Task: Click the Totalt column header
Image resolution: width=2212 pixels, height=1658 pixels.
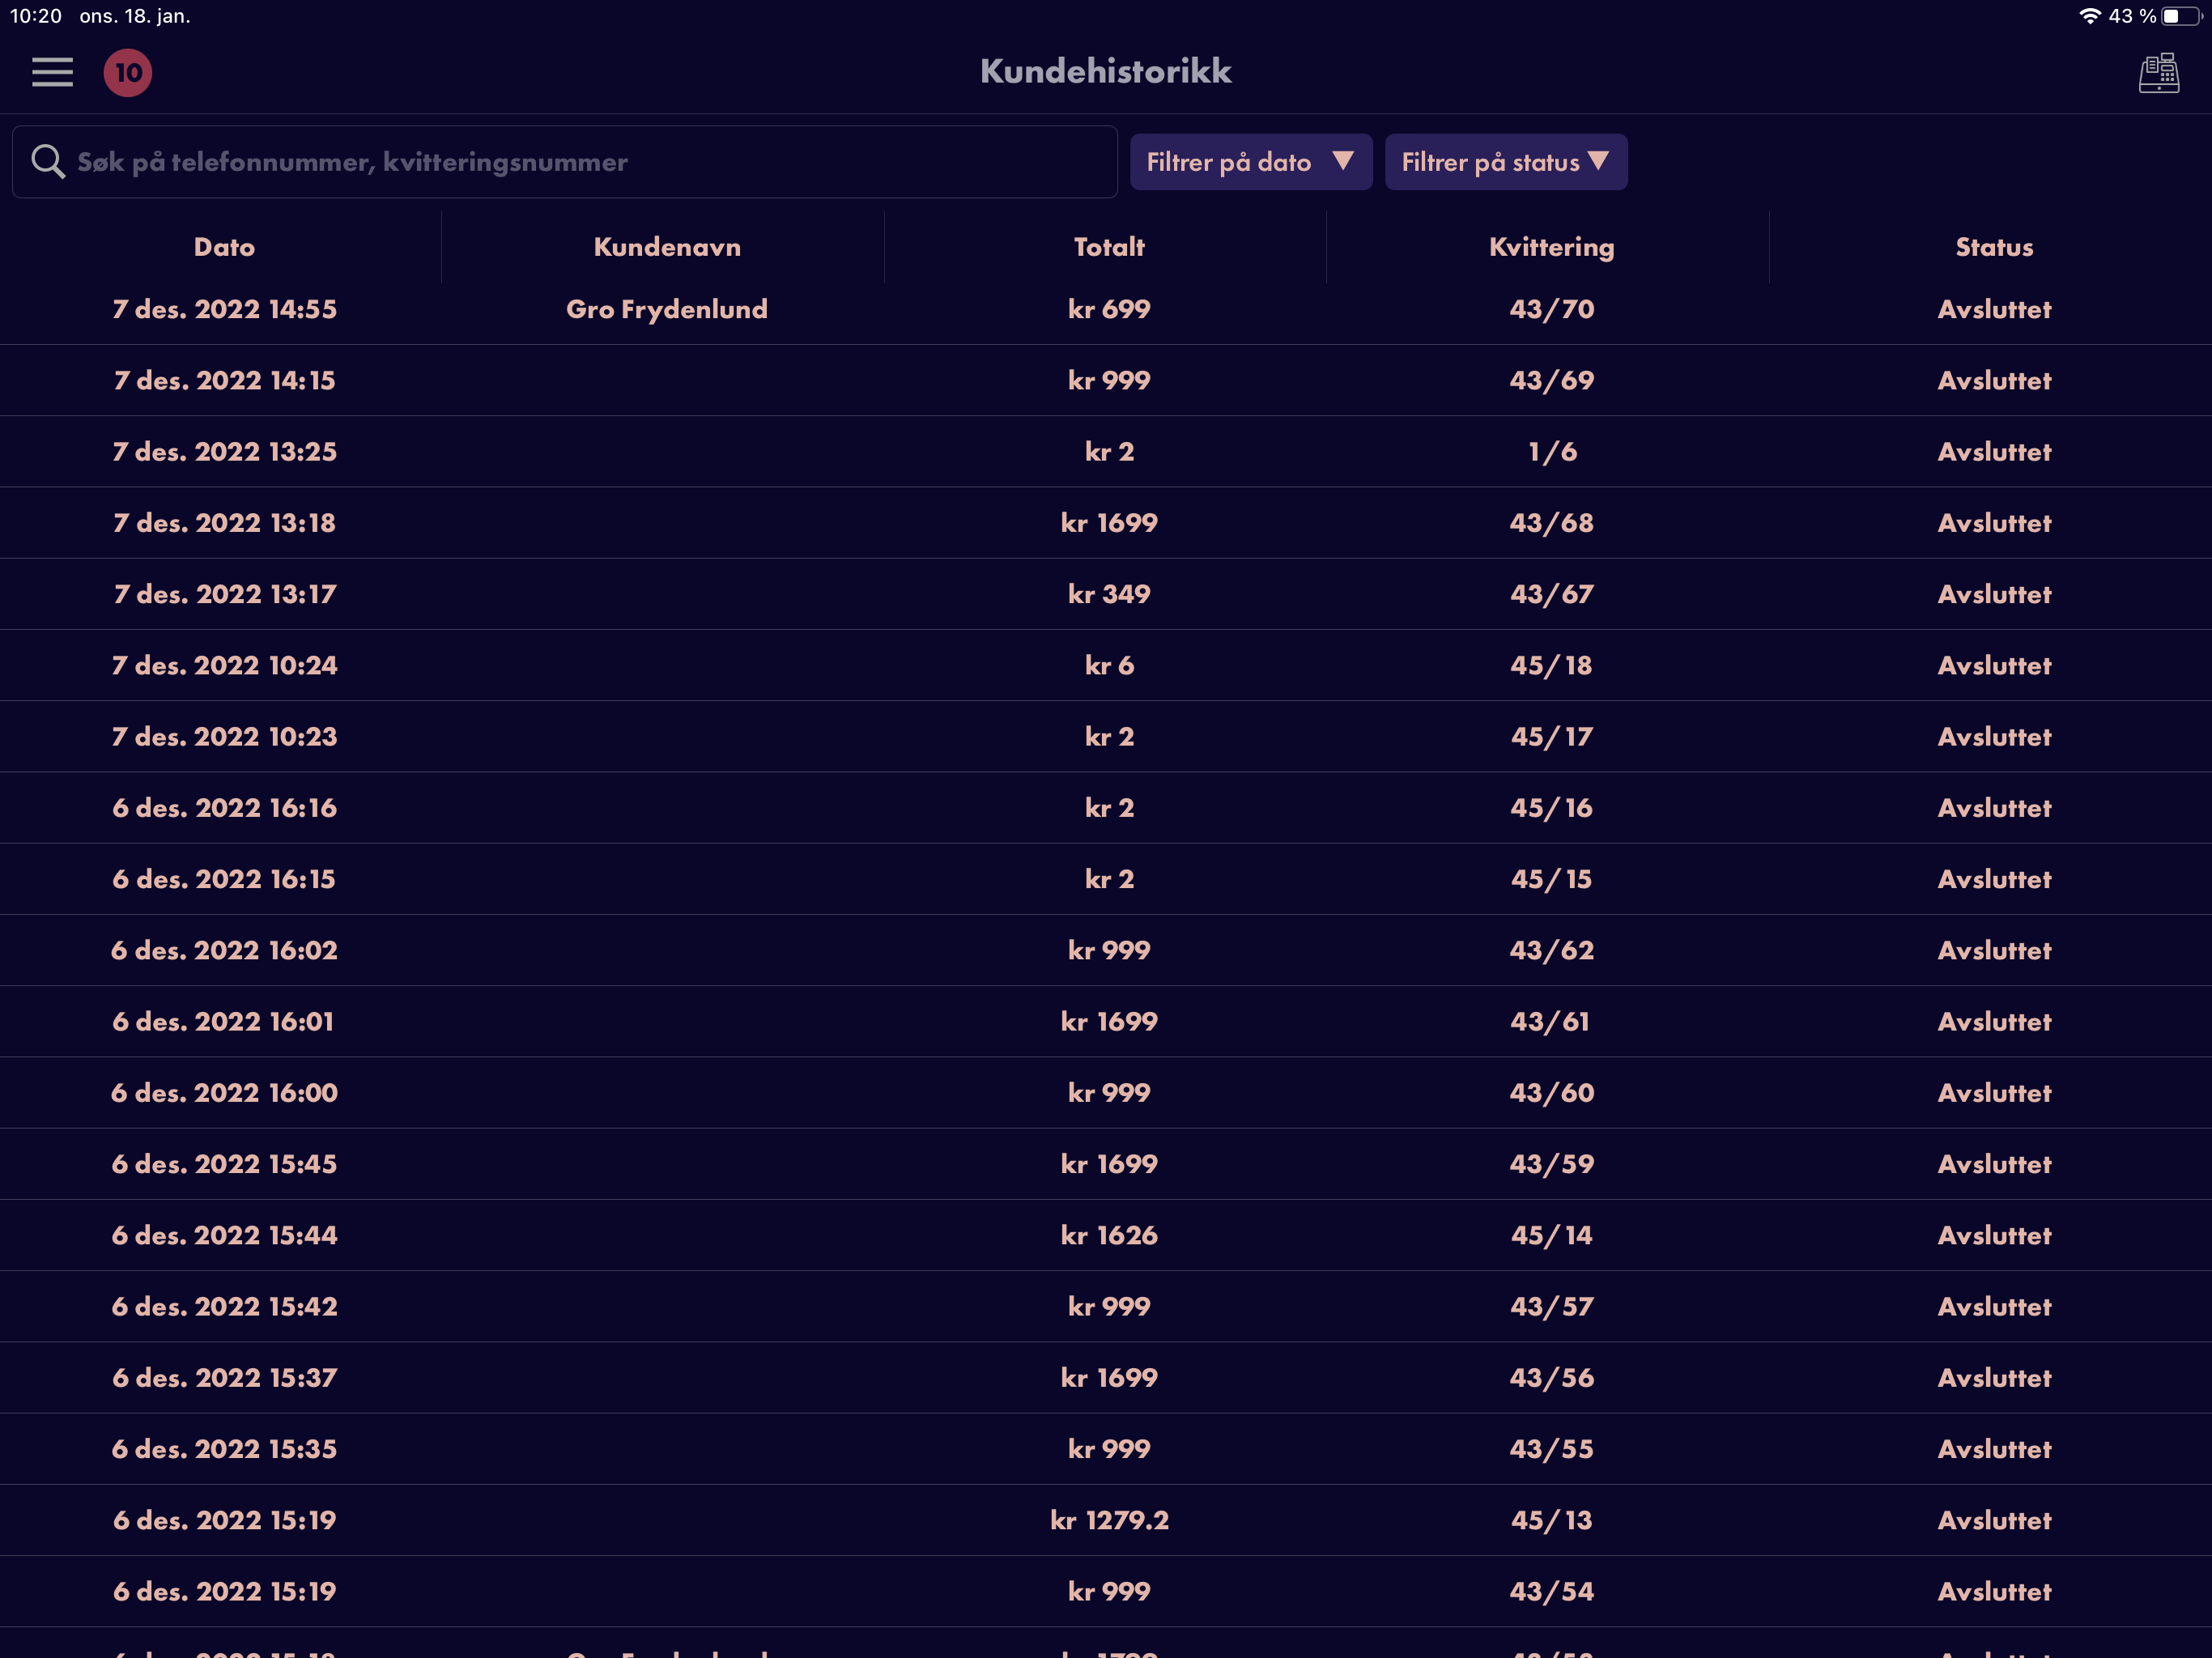Action: [1108, 247]
